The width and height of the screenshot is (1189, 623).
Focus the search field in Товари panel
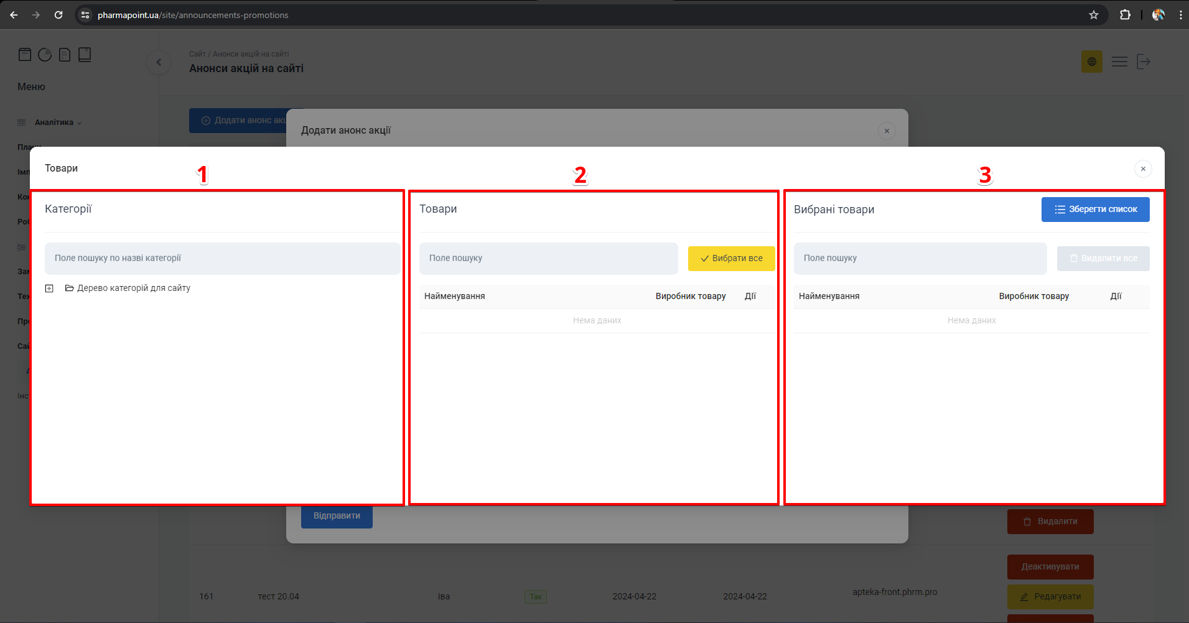tap(548, 259)
